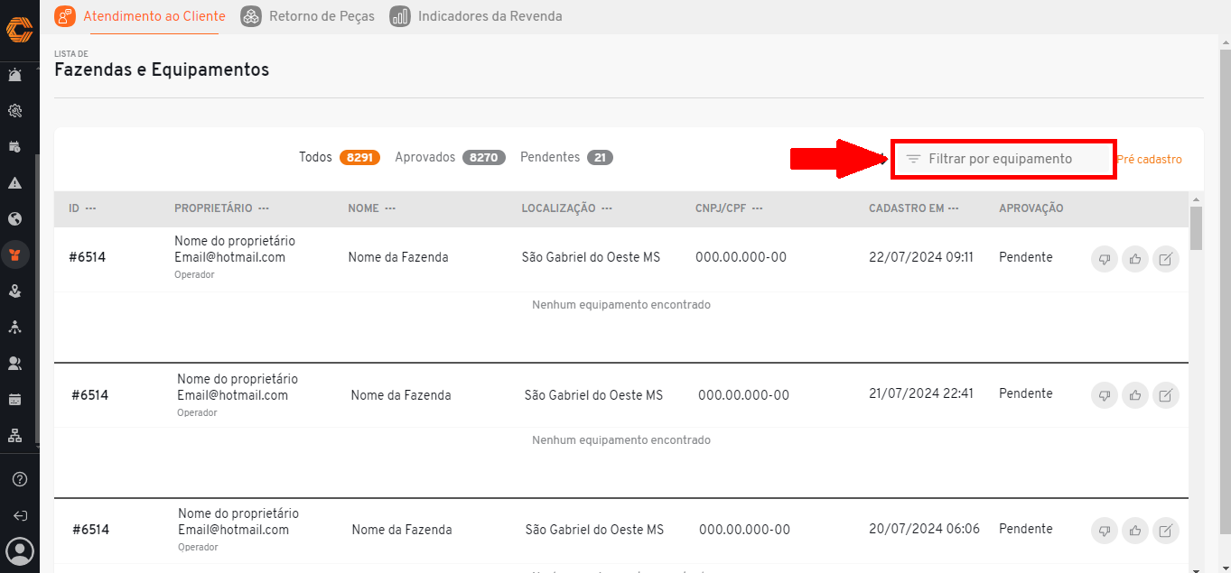Open the Pré cadastro link
The height and width of the screenshot is (573, 1231).
1149,159
